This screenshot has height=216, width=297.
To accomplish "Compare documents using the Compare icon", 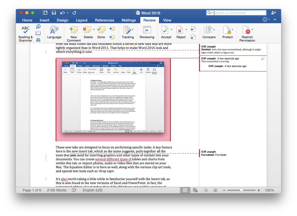I will pyautogui.click(x=209, y=32).
